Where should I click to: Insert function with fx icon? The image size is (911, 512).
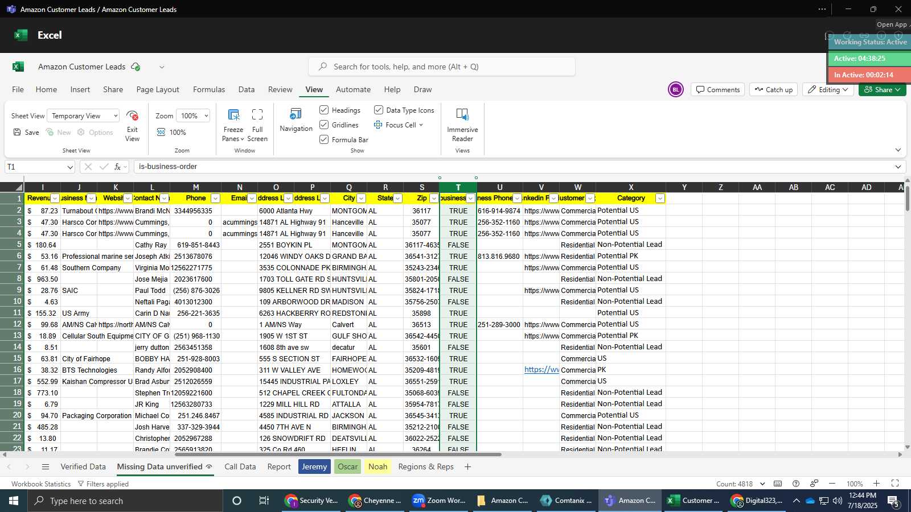coord(118,167)
